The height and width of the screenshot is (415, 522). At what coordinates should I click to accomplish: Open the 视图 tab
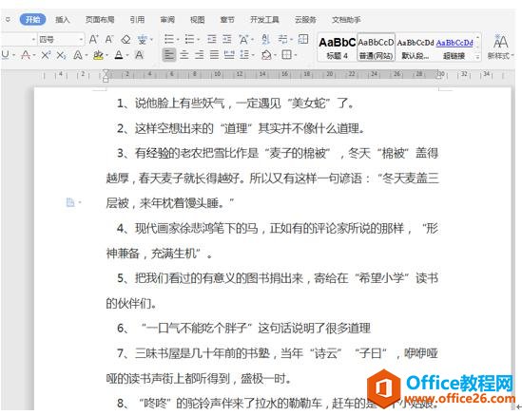click(197, 20)
